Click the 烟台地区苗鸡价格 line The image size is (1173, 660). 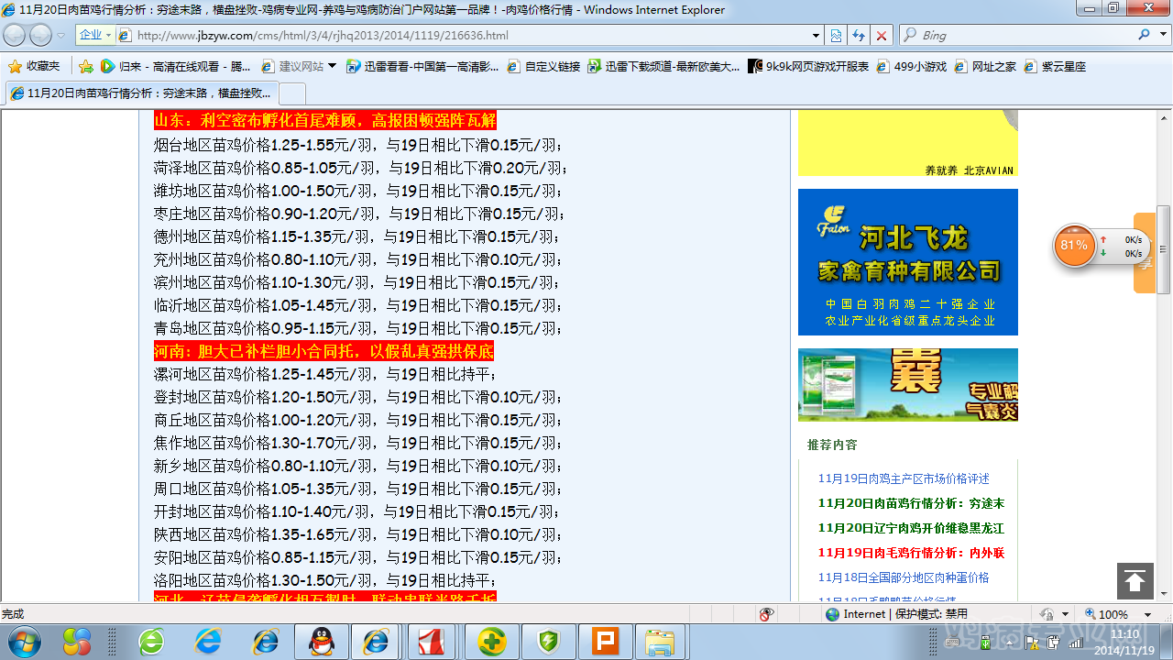[358, 145]
